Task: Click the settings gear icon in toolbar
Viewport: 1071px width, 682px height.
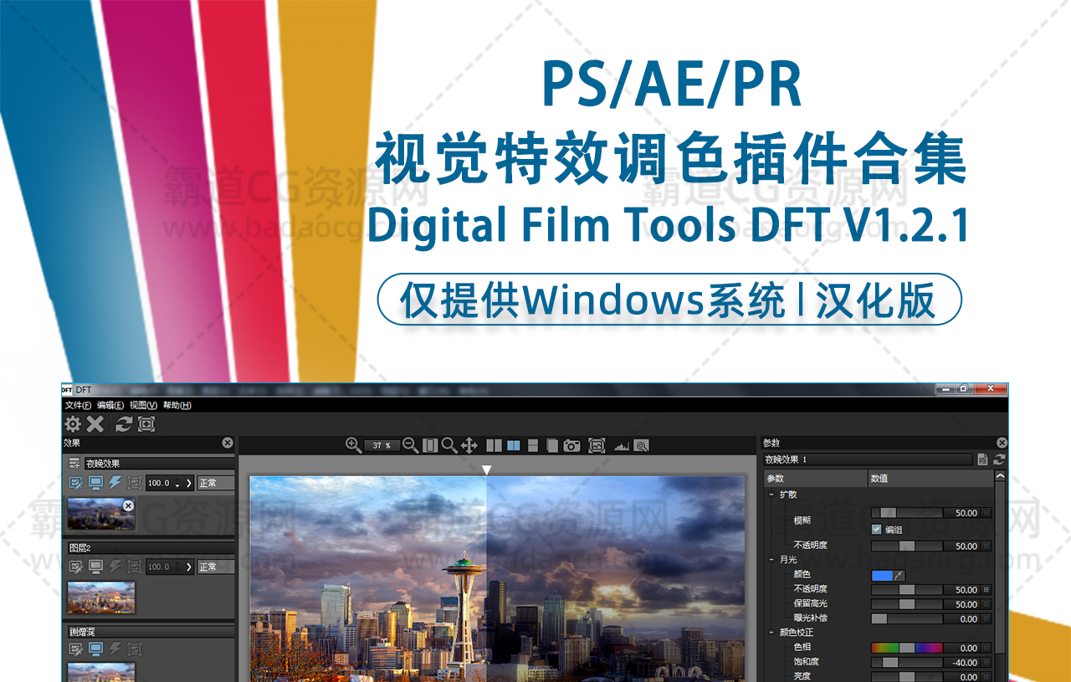Action: click(73, 424)
